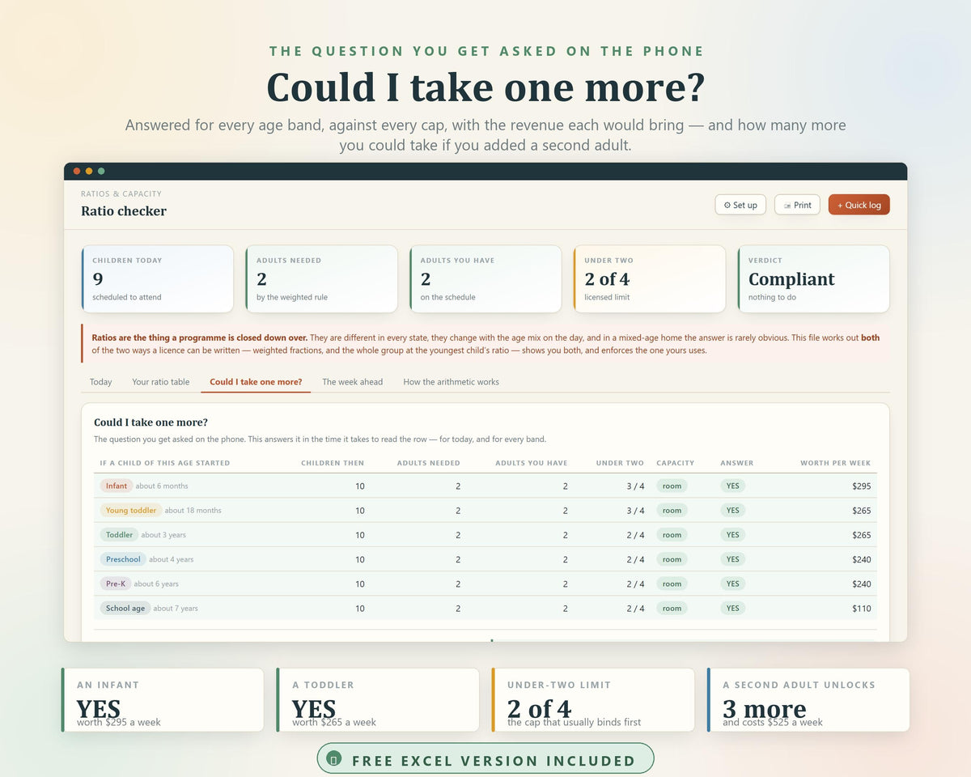The height and width of the screenshot is (777, 971).
Task: Click the Verdict Compliant card
Action: pos(813,279)
